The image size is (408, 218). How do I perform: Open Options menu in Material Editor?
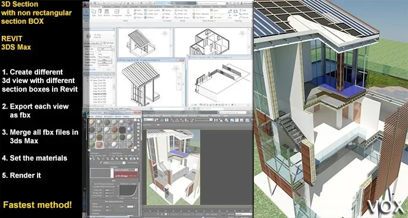point(118,116)
